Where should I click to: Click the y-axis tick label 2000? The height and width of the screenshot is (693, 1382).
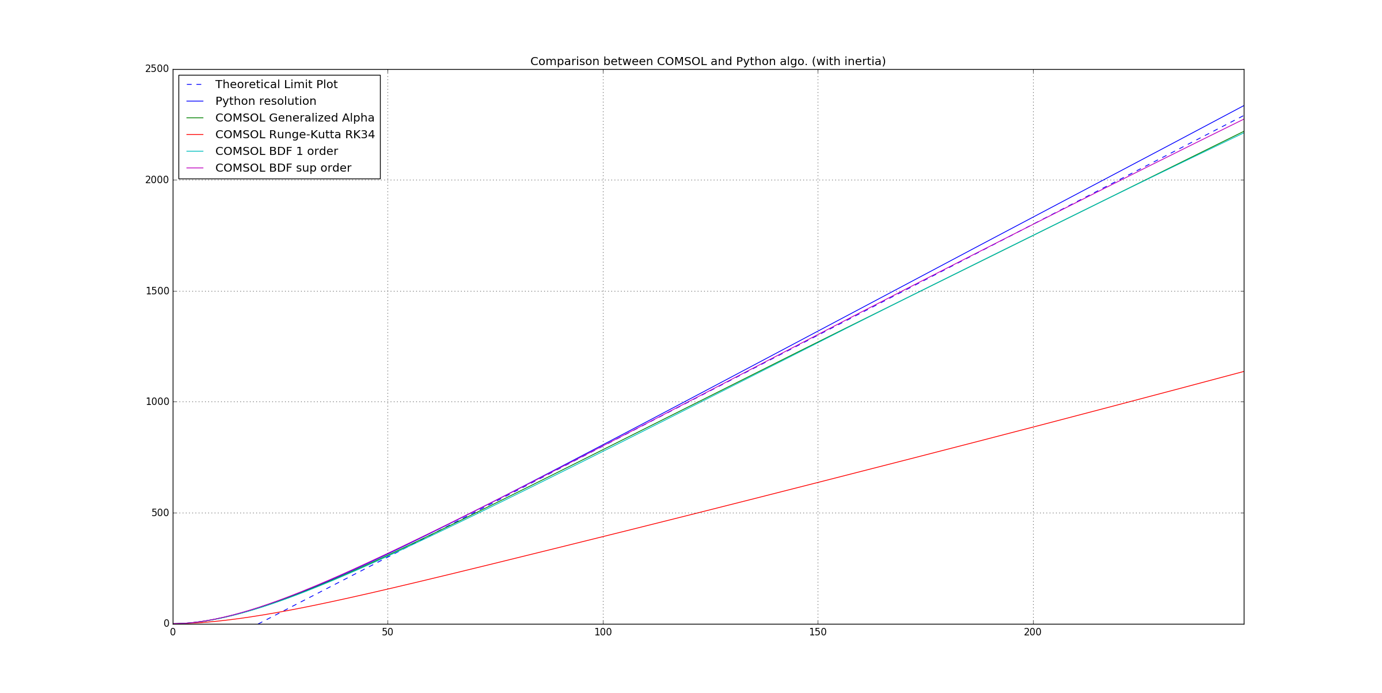coord(157,180)
